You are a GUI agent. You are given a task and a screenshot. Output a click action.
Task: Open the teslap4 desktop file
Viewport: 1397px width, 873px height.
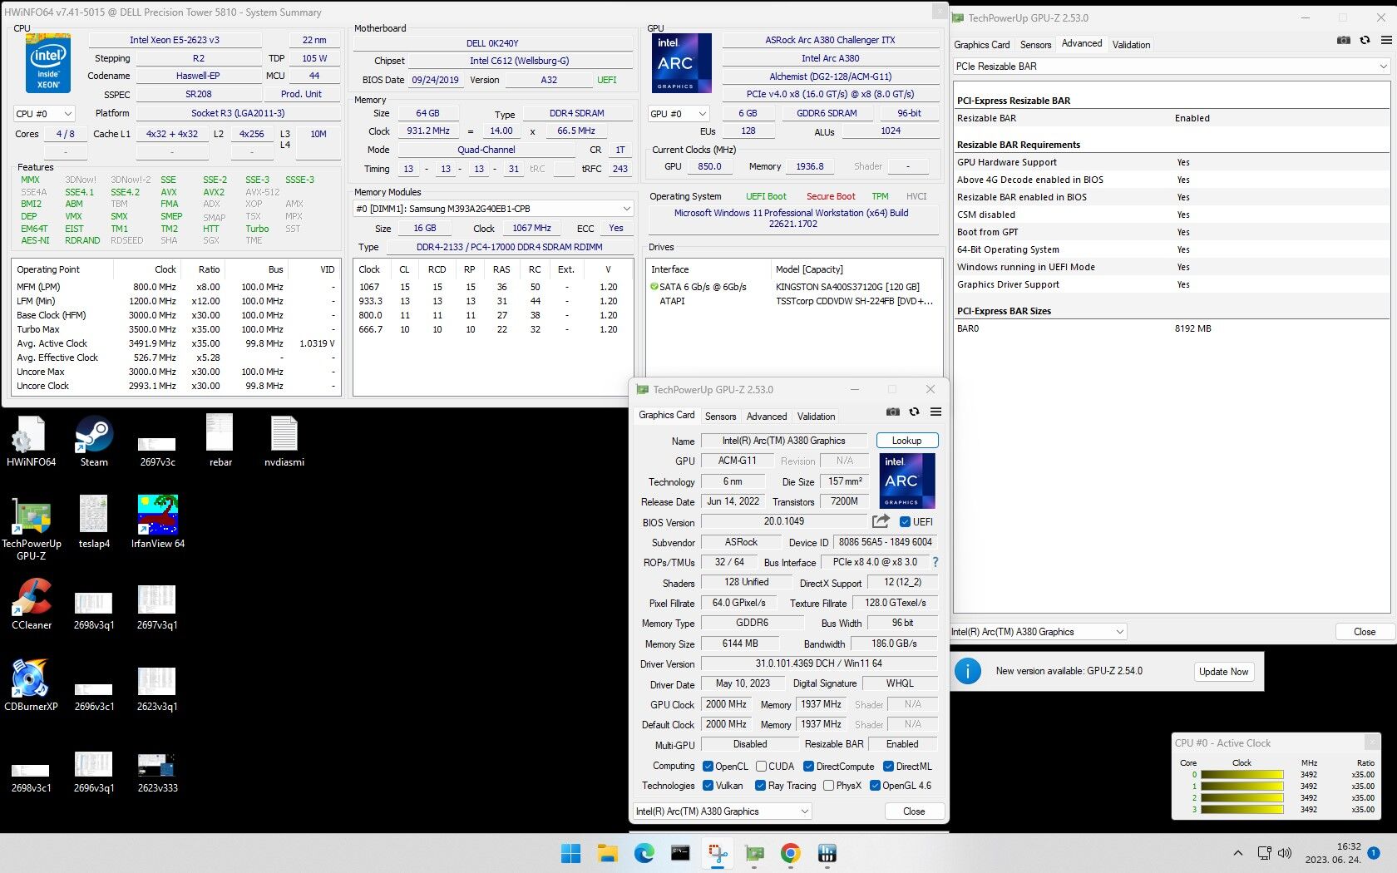click(94, 522)
